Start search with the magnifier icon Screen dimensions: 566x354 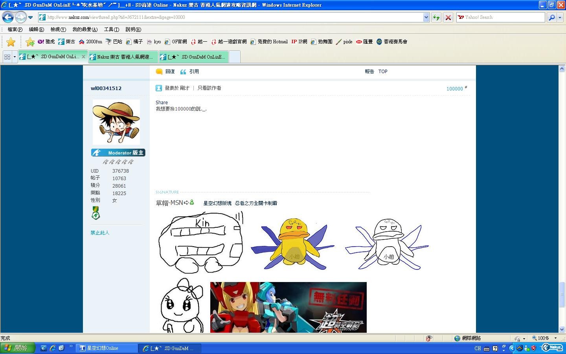click(x=552, y=17)
